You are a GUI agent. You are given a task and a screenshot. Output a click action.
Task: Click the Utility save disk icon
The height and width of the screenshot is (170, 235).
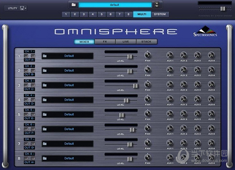coord(22,8)
